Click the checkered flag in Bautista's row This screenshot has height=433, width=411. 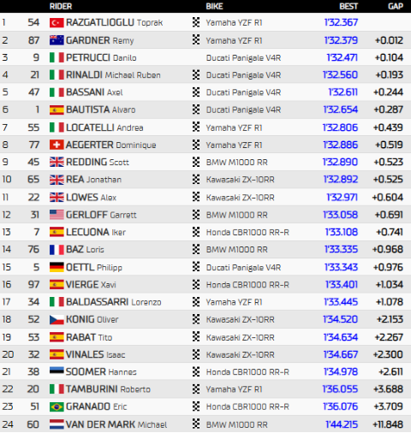point(196,110)
